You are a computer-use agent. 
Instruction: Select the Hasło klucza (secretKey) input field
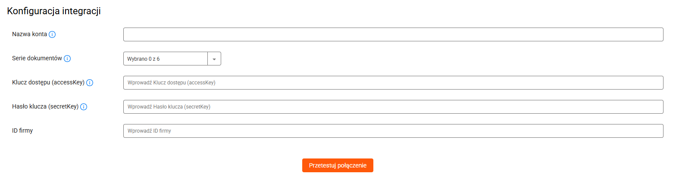[x=393, y=107]
